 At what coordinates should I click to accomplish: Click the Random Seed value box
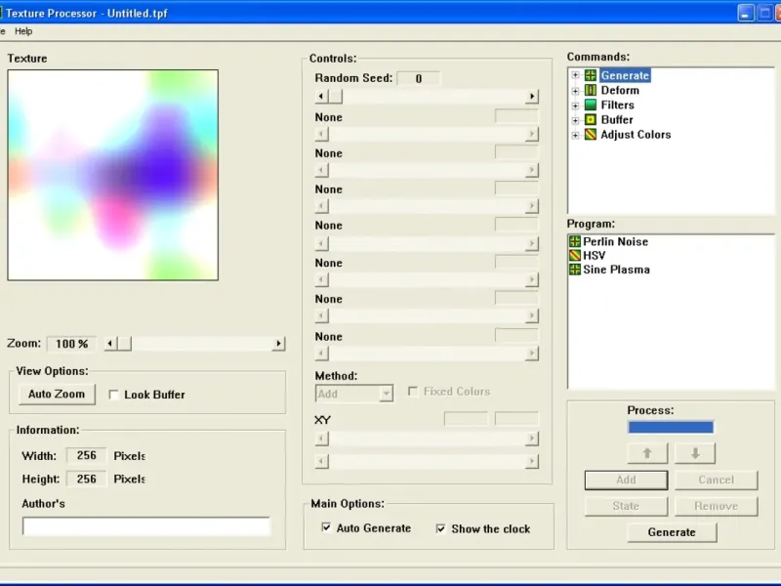[x=419, y=78]
